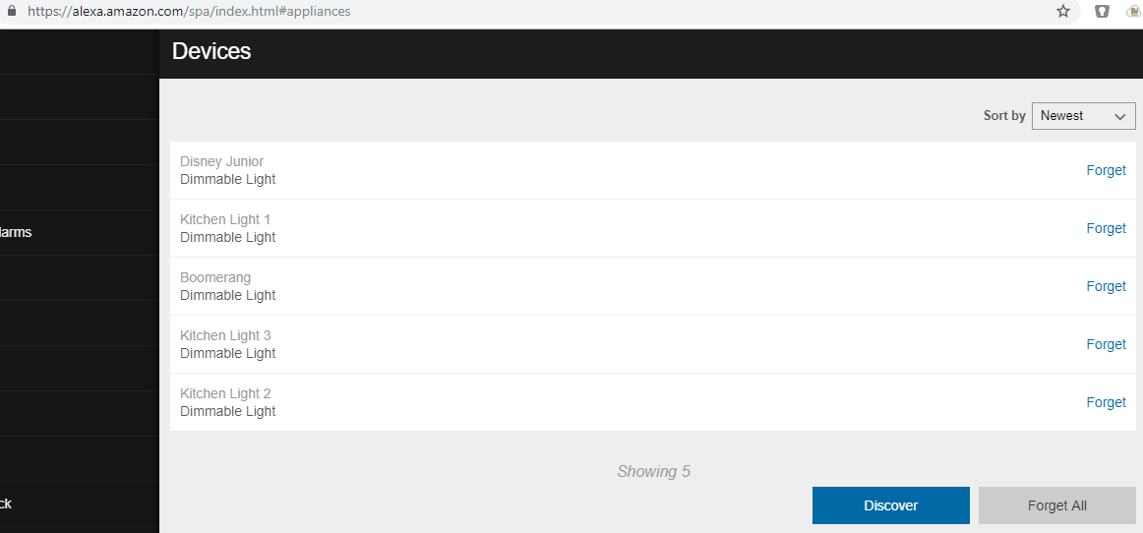Image resolution: width=1143 pixels, height=533 pixels.
Task: Forget the Kitchen Light 3 device
Action: tap(1106, 344)
